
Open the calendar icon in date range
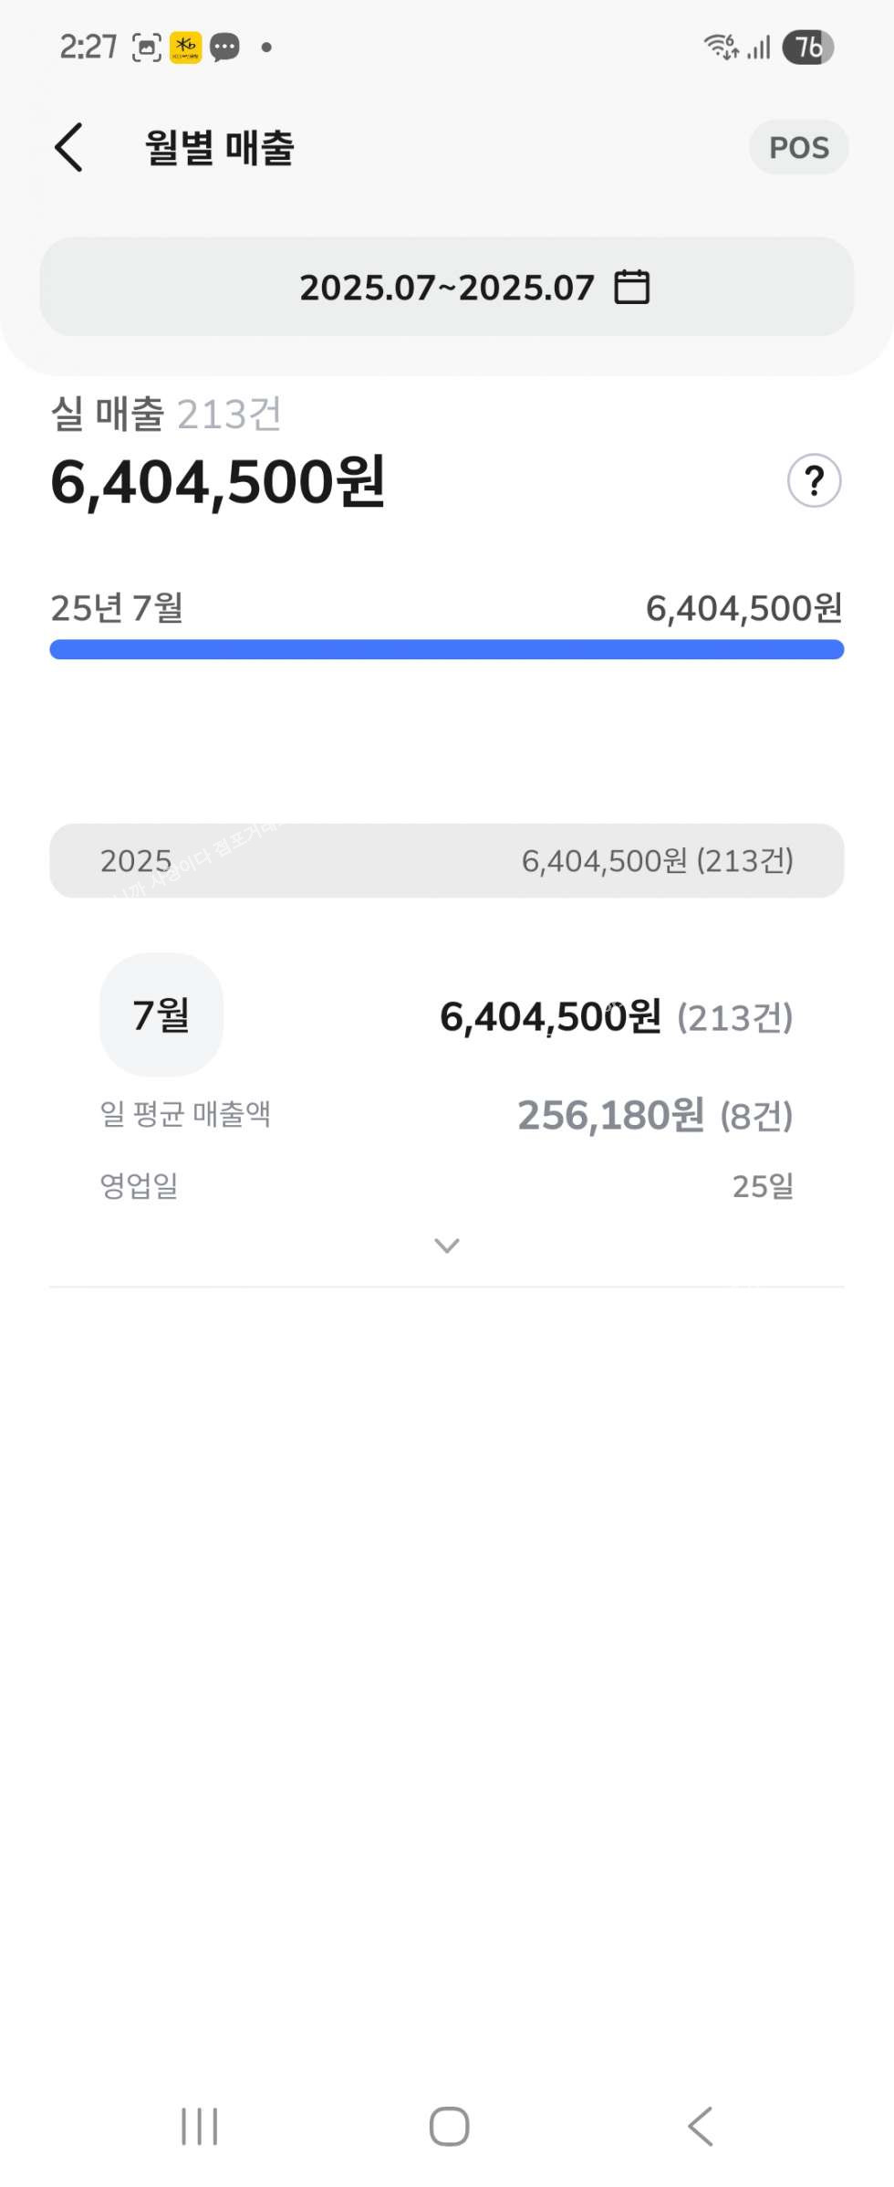631,287
